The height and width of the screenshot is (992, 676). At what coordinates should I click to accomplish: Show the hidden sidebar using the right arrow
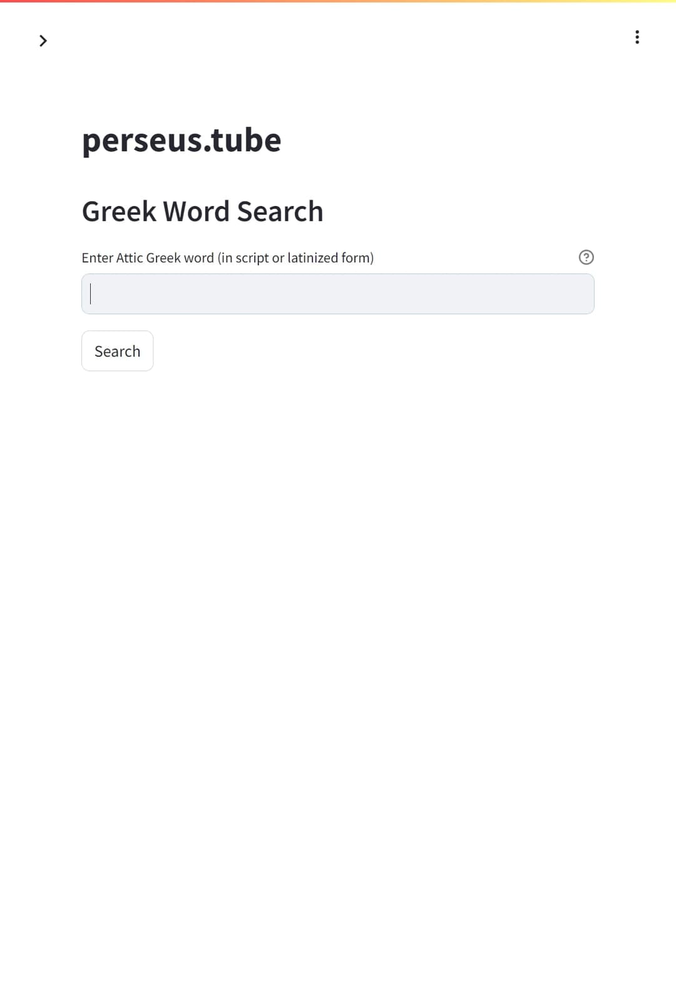[x=43, y=41]
